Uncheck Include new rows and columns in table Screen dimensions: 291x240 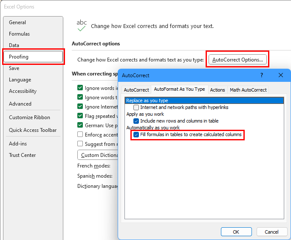(136, 121)
